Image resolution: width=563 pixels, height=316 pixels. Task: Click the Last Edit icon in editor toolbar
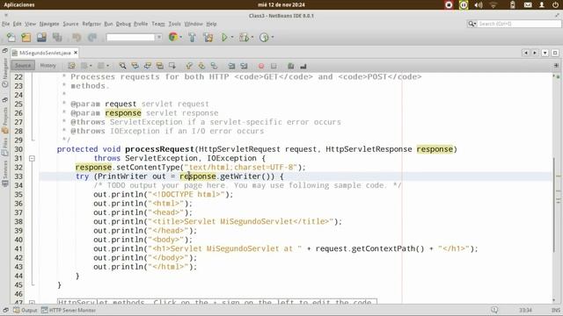(x=72, y=66)
